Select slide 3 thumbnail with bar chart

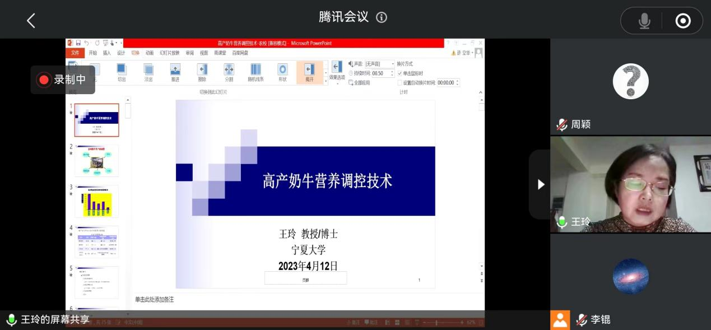pyautogui.click(x=96, y=201)
